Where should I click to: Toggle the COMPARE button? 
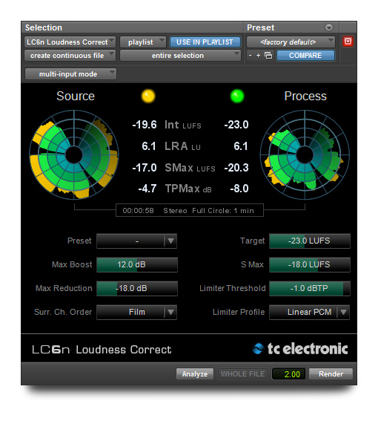tap(305, 55)
